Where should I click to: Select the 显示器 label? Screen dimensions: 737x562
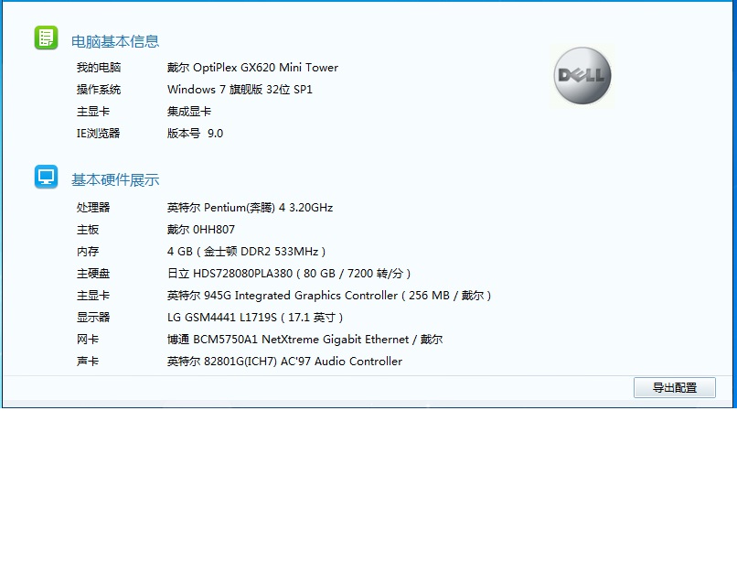93,318
